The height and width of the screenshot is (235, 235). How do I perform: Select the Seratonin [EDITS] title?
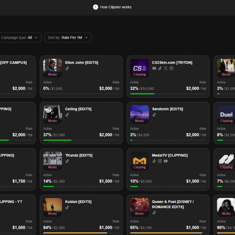pos(167,109)
